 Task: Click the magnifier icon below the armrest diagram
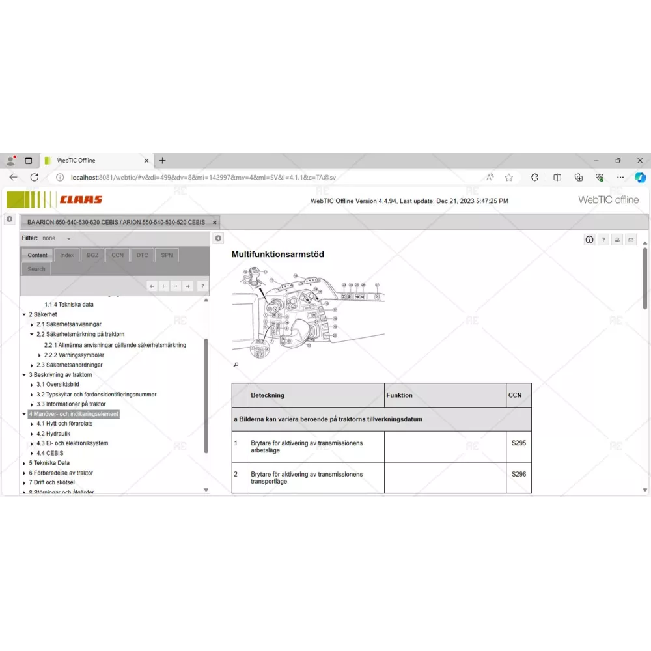click(x=236, y=365)
